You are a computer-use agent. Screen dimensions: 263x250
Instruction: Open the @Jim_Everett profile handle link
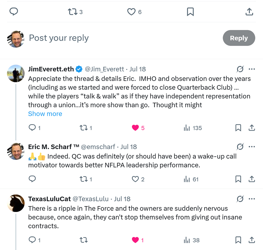[x=104, y=69]
